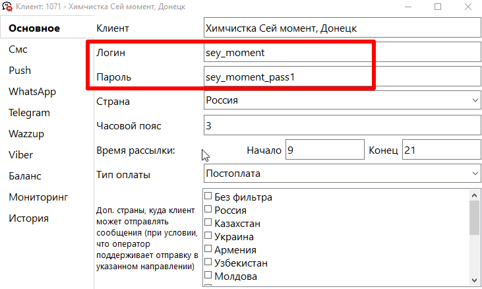Toggle the Украина checkbox
This screenshot has width=482, height=289.
pyautogui.click(x=208, y=236)
